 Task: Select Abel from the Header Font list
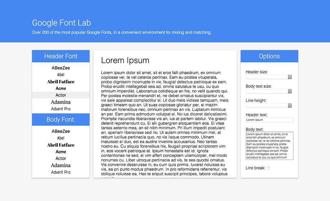click(61, 75)
